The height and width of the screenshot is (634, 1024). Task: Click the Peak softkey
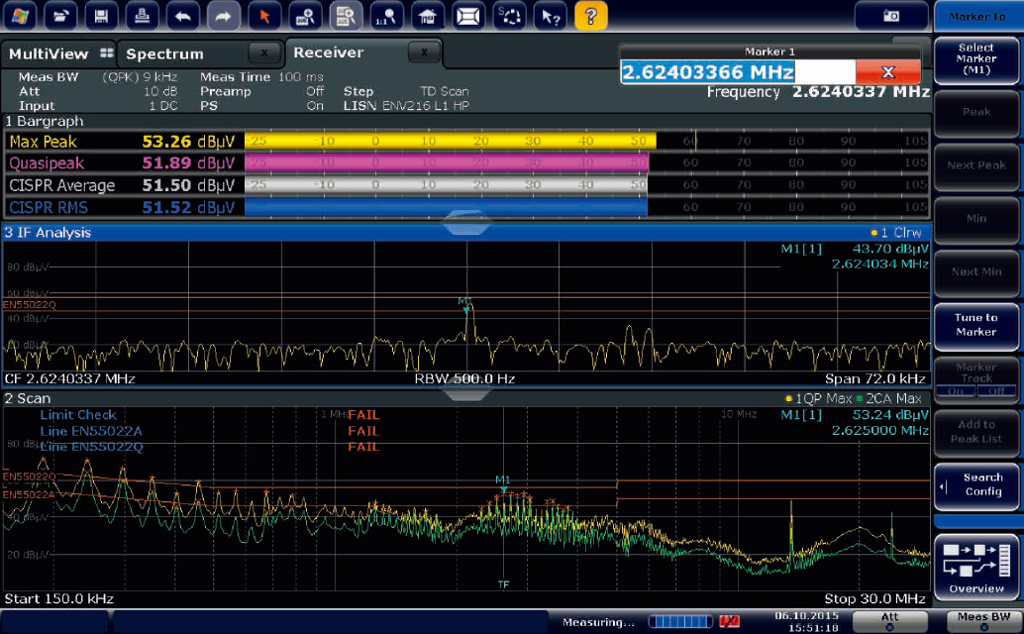(x=976, y=112)
